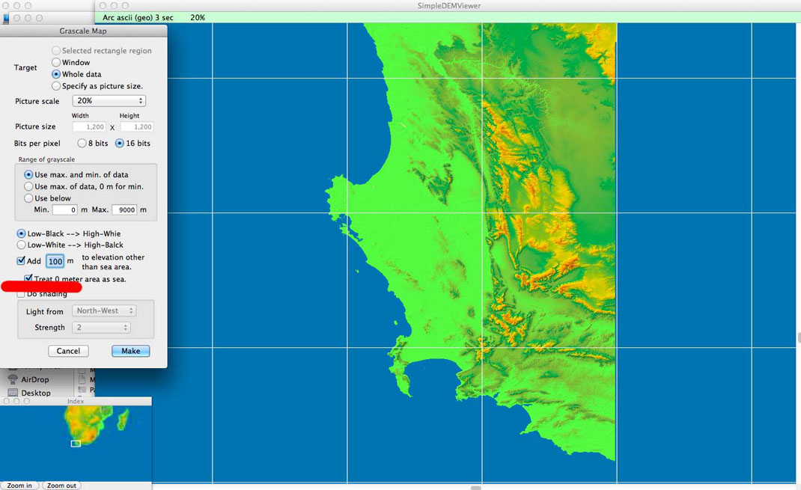The width and height of the screenshot is (801, 490).
Task: Open the shading Strength dropdown
Action: click(x=101, y=327)
